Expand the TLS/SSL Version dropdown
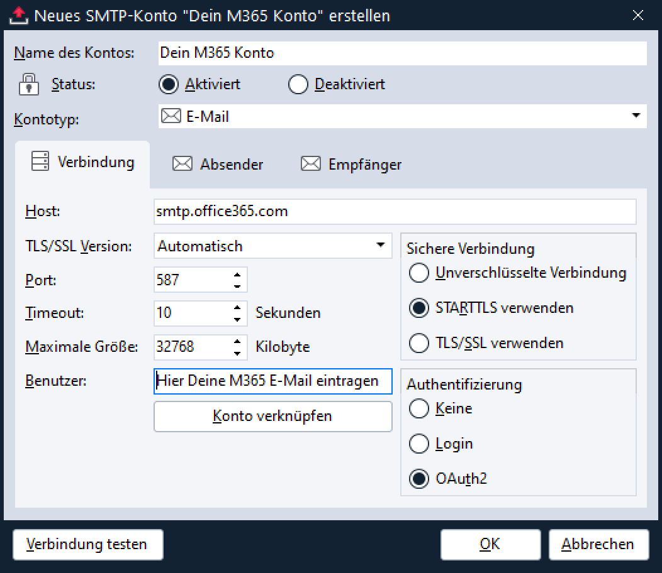662x573 pixels. 380,246
